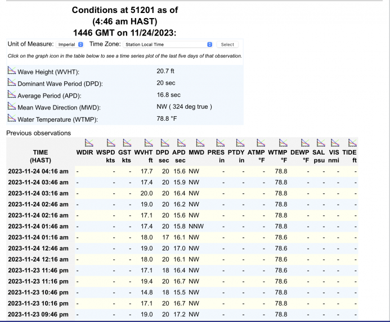This screenshot has height=322, width=390.
Task: Click the graph icon above TIDE column
Action: 352,143
